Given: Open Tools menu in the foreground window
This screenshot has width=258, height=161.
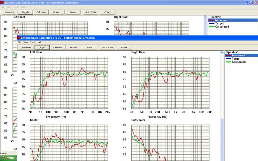Looking at the screenshot, I should coord(33,42).
